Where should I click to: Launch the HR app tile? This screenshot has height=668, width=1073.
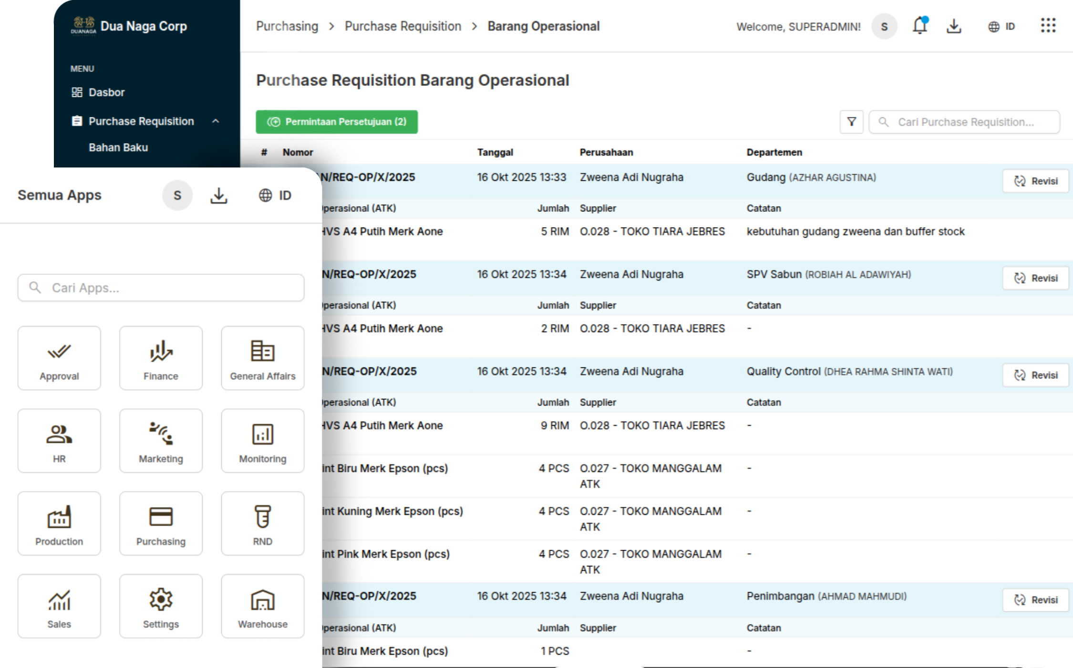[x=59, y=441]
